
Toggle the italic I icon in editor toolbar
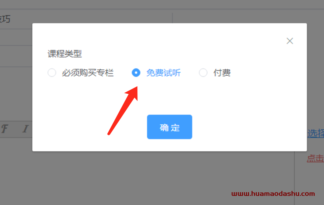pyautogui.click(x=25, y=129)
